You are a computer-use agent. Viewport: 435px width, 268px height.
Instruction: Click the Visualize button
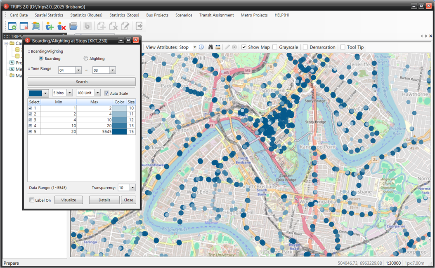coord(69,200)
